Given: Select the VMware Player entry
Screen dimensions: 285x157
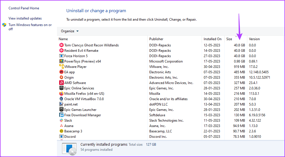Looking at the screenshot, I should (x=75, y=66).
